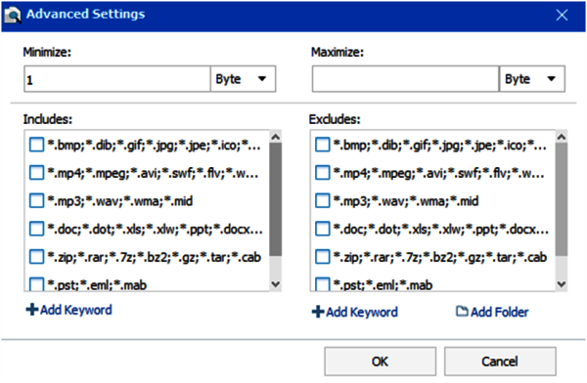Select the *.pst;*.eml;*.mab text in Excludes
Viewport: 587px width, 383px height.
(383, 285)
